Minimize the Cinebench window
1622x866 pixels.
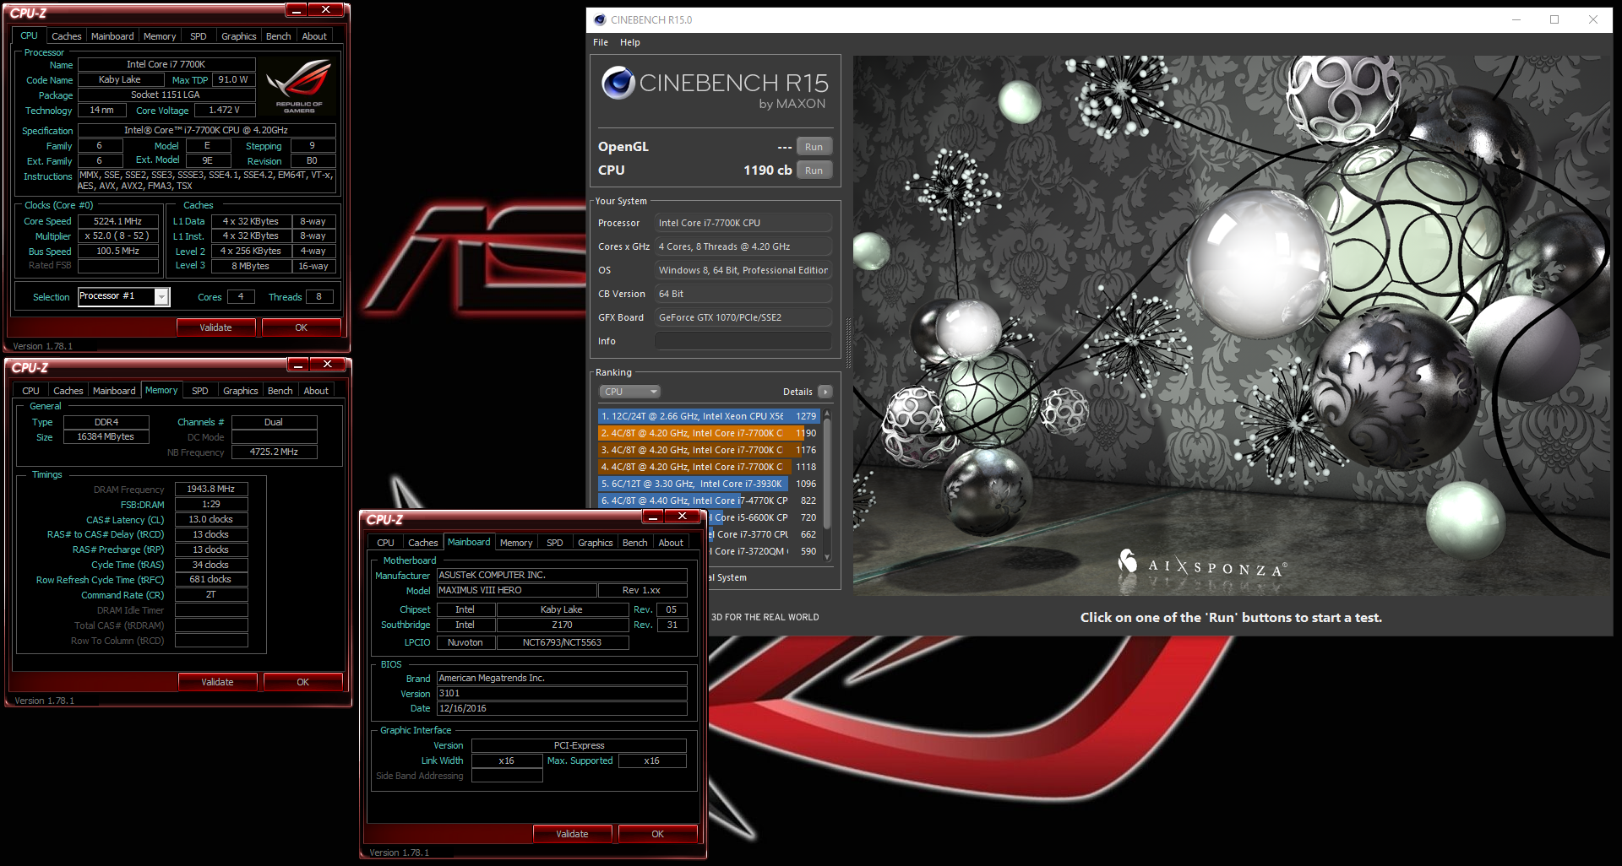point(1516,19)
